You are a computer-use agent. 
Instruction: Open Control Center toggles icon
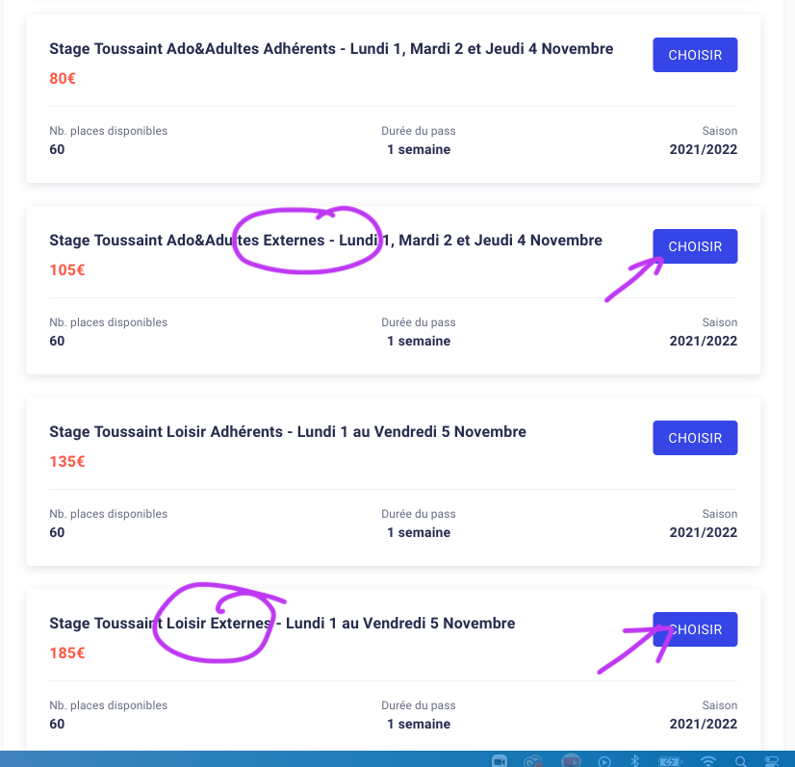[772, 761]
